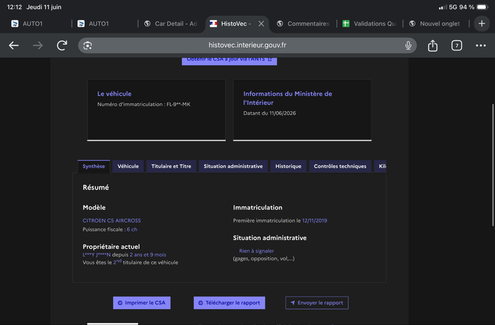Click the Datant du 11/06/2026 text

(x=270, y=113)
